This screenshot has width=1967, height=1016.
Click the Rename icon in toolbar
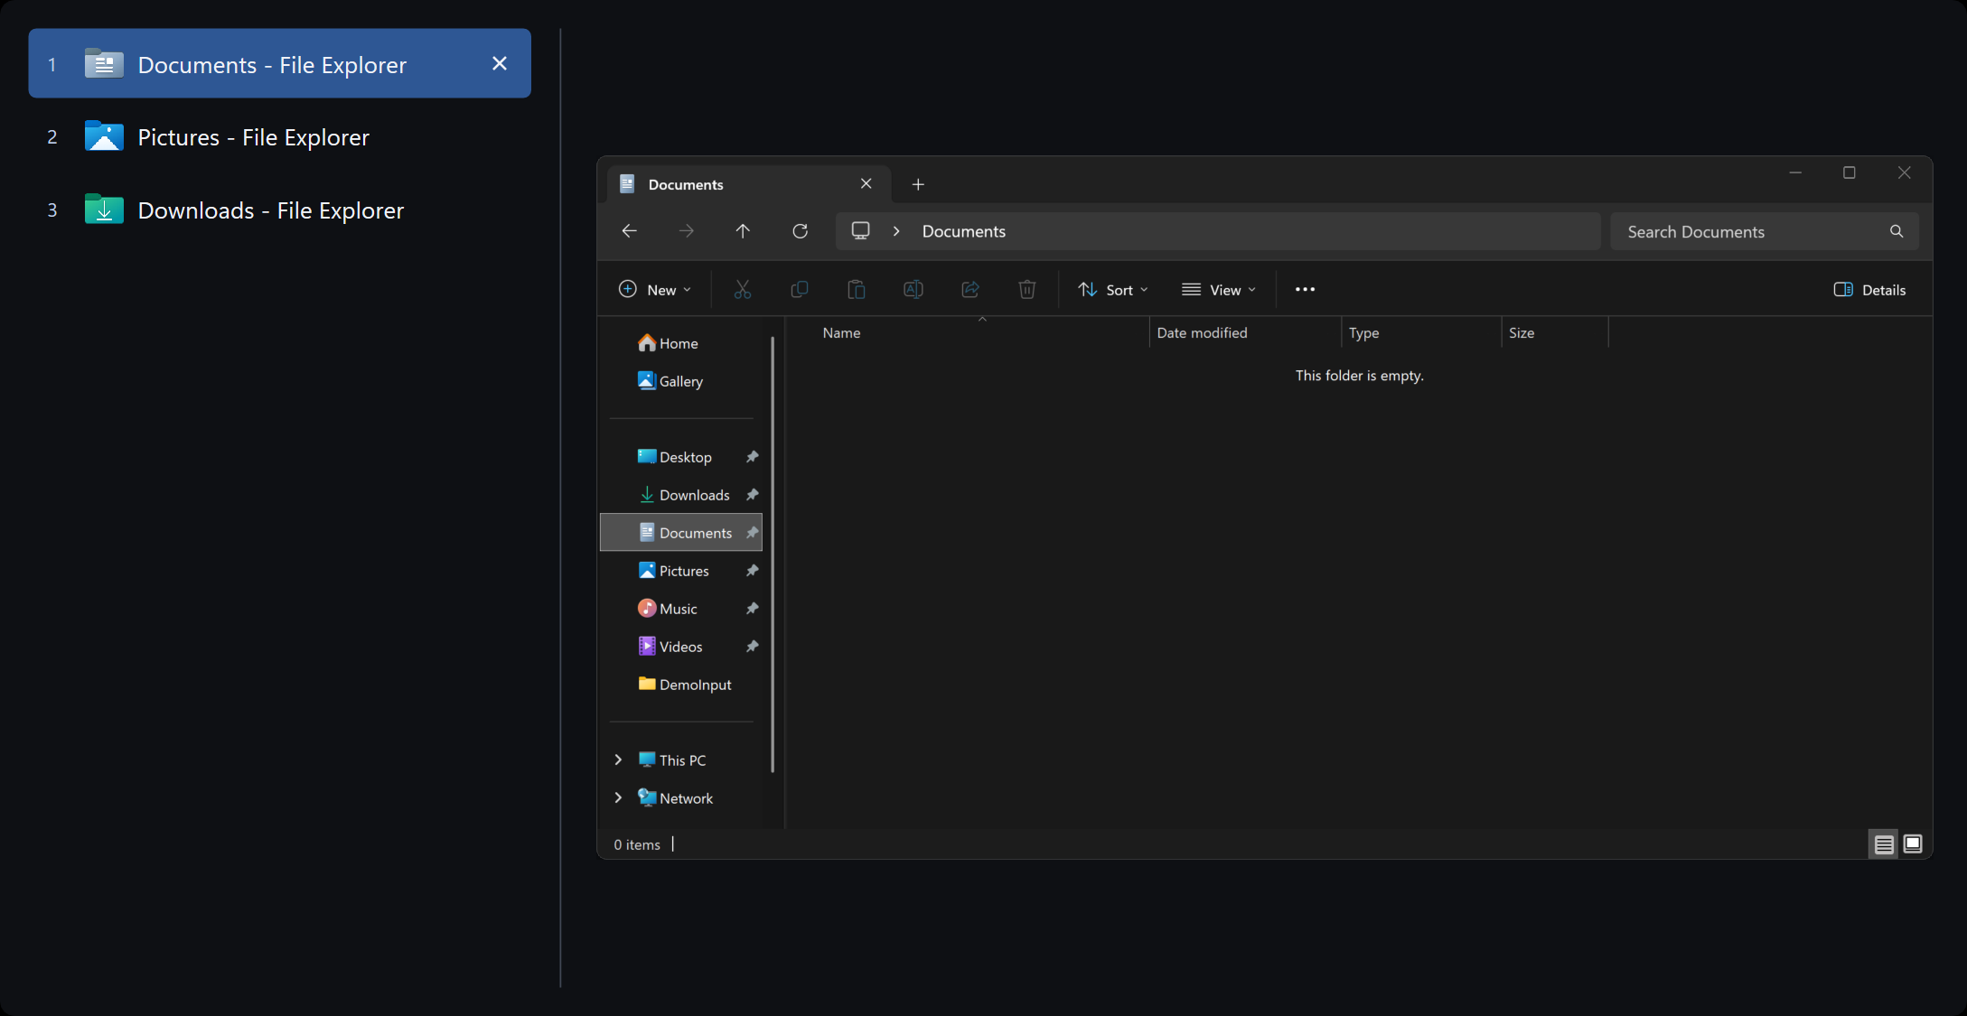pos(913,290)
